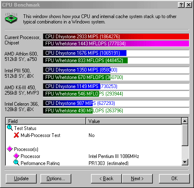This screenshot has width=194, height=188.
Task: Select the Processor field row
Action: tap(94, 156)
